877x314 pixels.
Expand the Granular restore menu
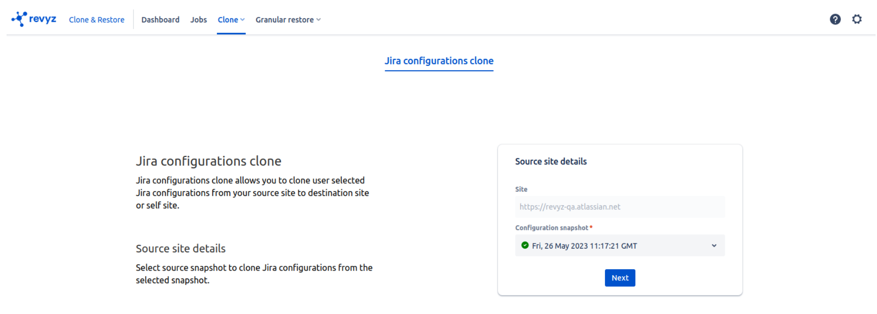click(x=285, y=20)
